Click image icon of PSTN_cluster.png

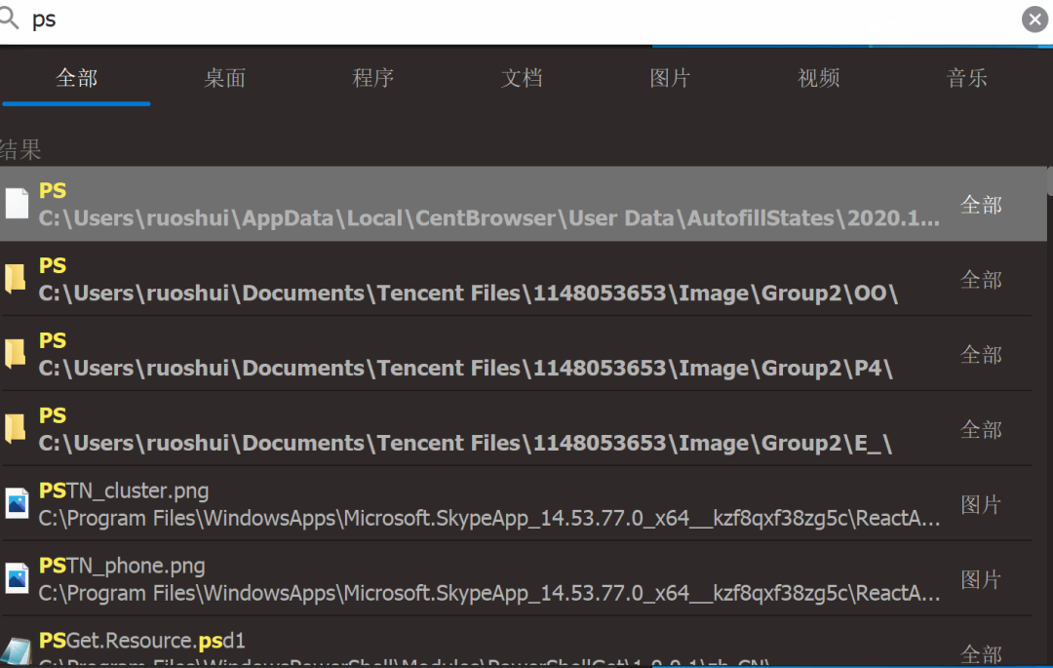[17, 503]
